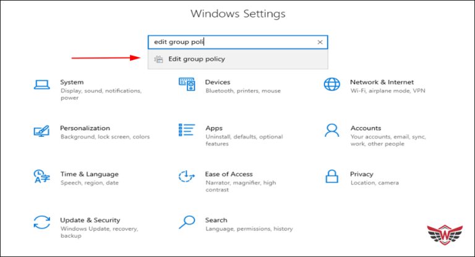Click the Search magnifying glass icon
Viewport: 475px width, 257px height.
[186, 222]
